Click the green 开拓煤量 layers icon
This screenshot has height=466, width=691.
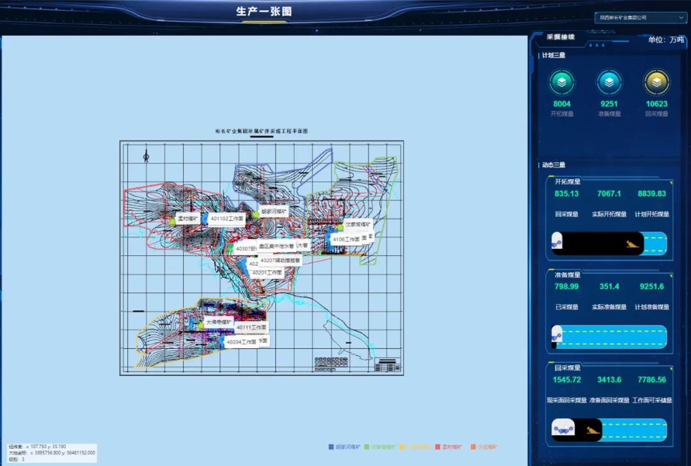click(x=562, y=82)
